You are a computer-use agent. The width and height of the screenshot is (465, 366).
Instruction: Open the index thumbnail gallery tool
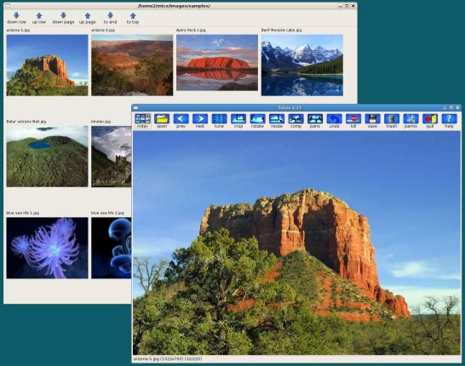(x=142, y=121)
